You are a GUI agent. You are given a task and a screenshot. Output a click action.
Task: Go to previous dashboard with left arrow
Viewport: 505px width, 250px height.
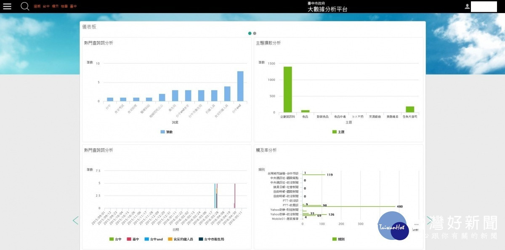point(76,220)
